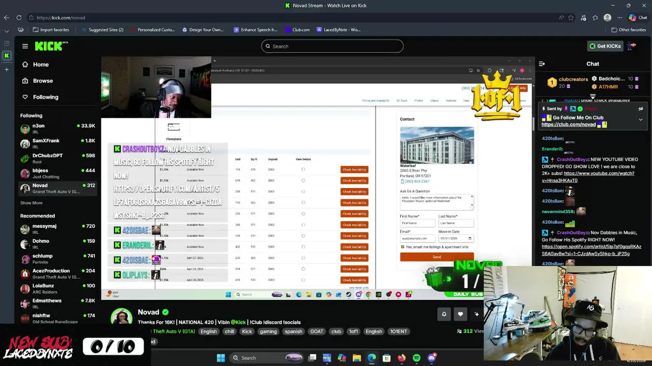Add page to favorites star
Viewport: 652px width, 366px height.
click(571, 18)
